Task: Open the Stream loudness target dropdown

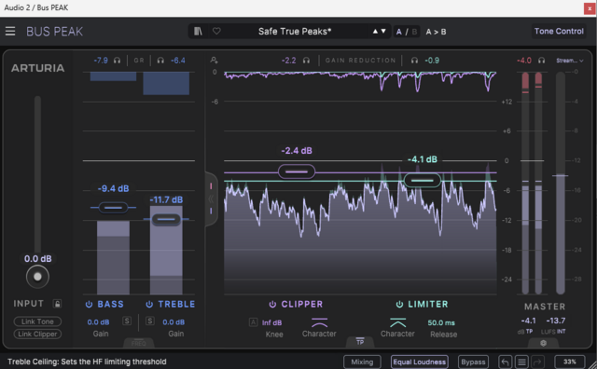Action: coord(570,61)
